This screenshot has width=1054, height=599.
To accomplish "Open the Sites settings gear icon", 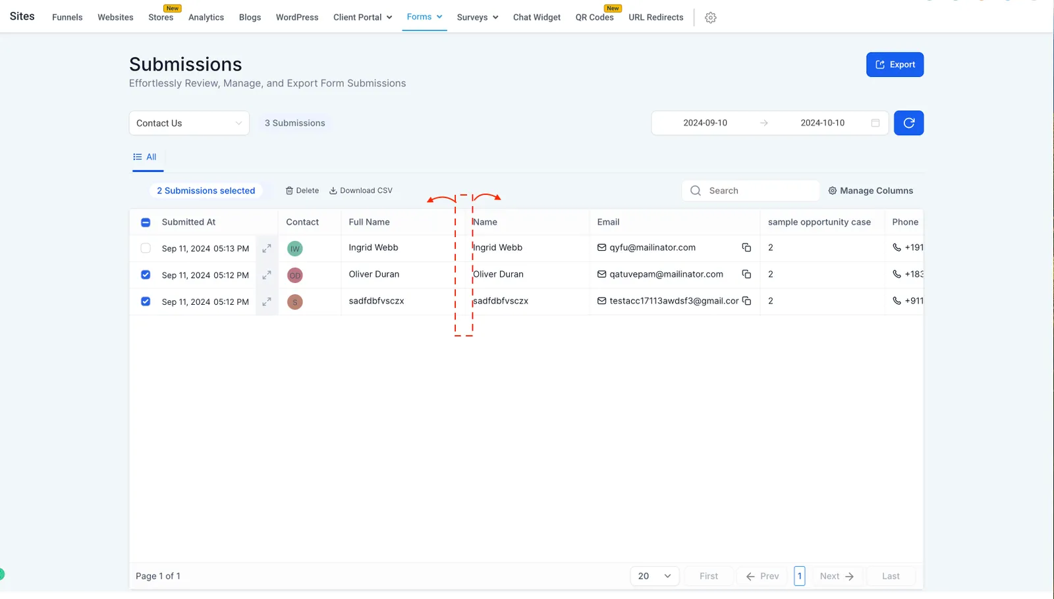I will 710,18.
